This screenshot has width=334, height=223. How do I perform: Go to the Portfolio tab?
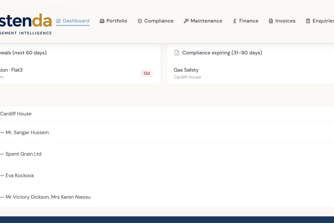point(114,21)
